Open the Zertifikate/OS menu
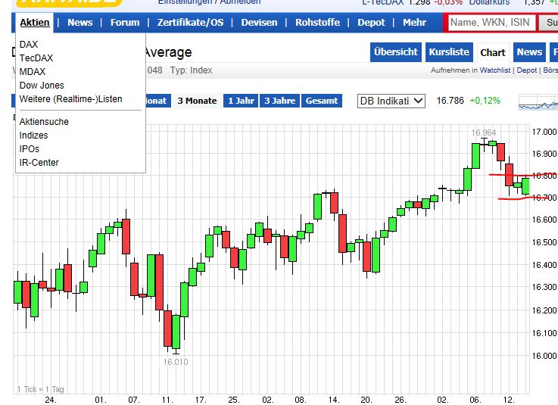This screenshot has height=405, width=558. (190, 23)
